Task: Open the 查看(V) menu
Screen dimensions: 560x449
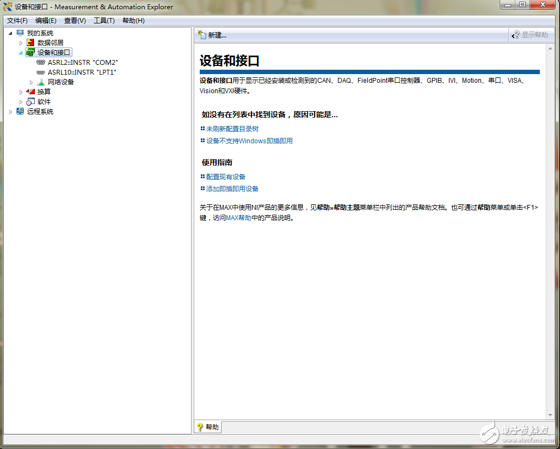Action: (x=75, y=20)
